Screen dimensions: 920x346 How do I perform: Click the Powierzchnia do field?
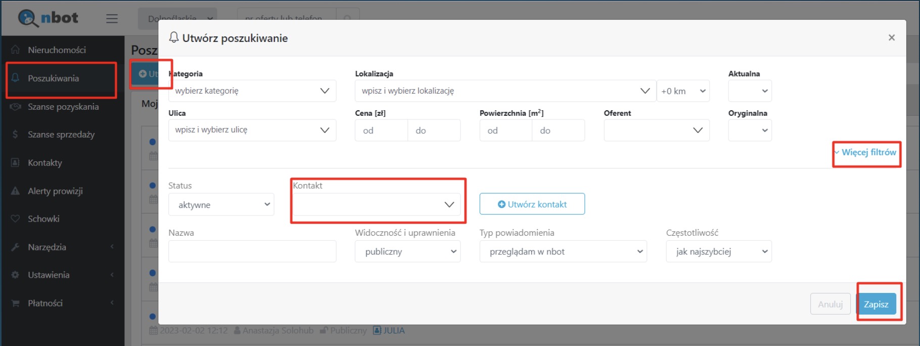pos(559,131)
